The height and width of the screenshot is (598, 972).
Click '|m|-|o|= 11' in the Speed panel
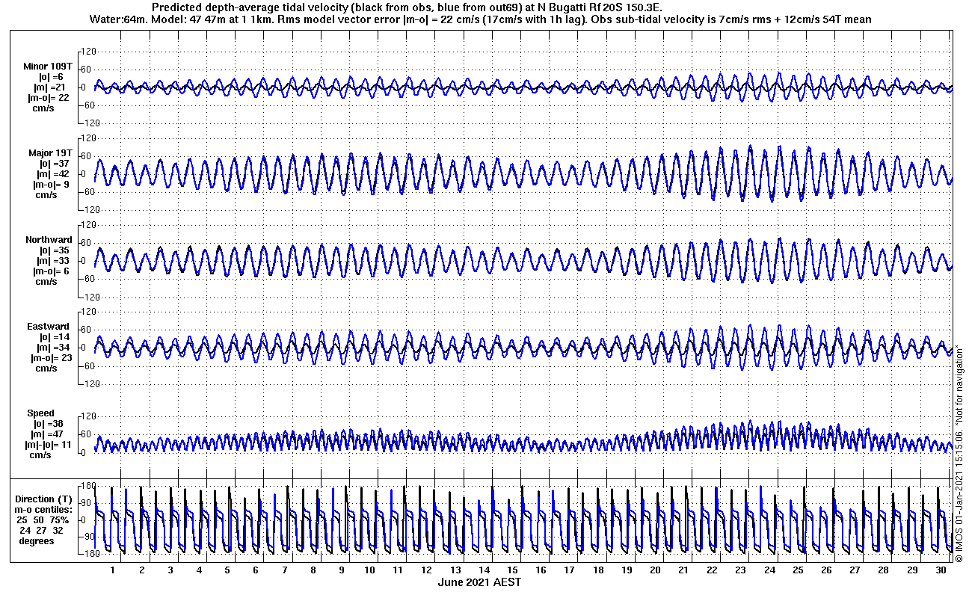click(49, 444)
